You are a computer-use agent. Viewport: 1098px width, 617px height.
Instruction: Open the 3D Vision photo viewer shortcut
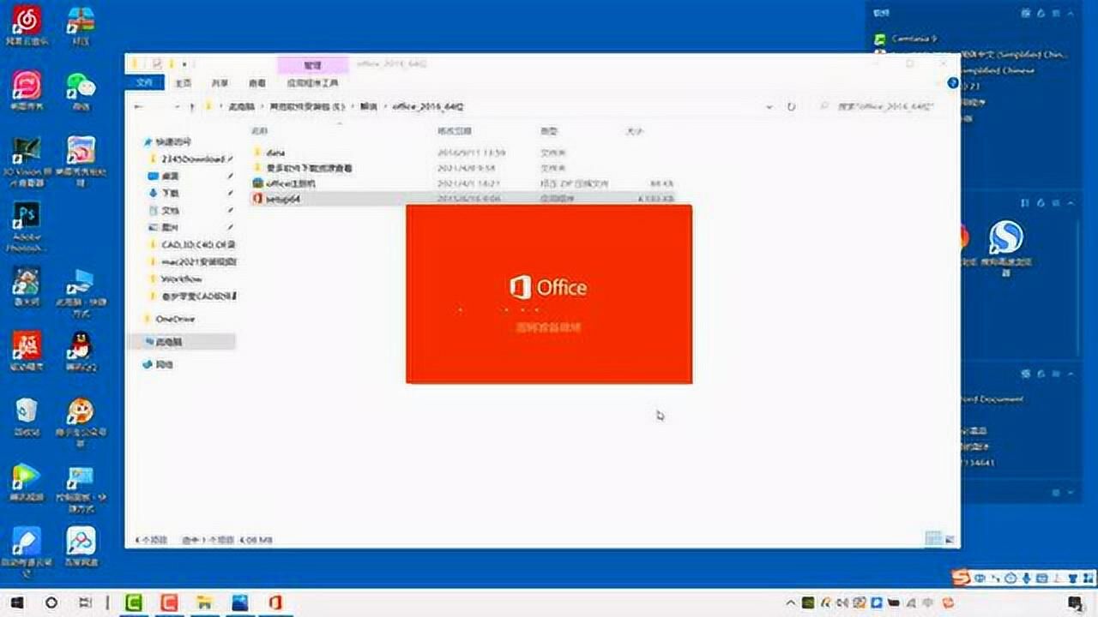click(27, 161)
